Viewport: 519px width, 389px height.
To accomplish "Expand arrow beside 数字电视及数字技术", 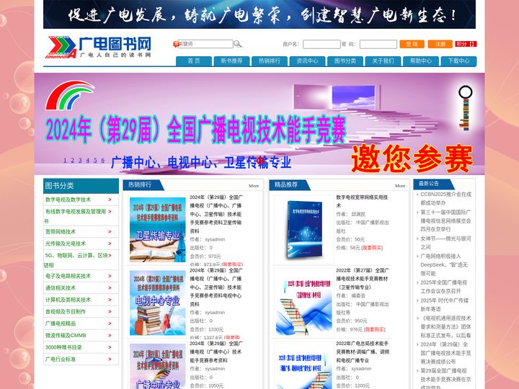I will pyautogui.click(x=110, y=200).
